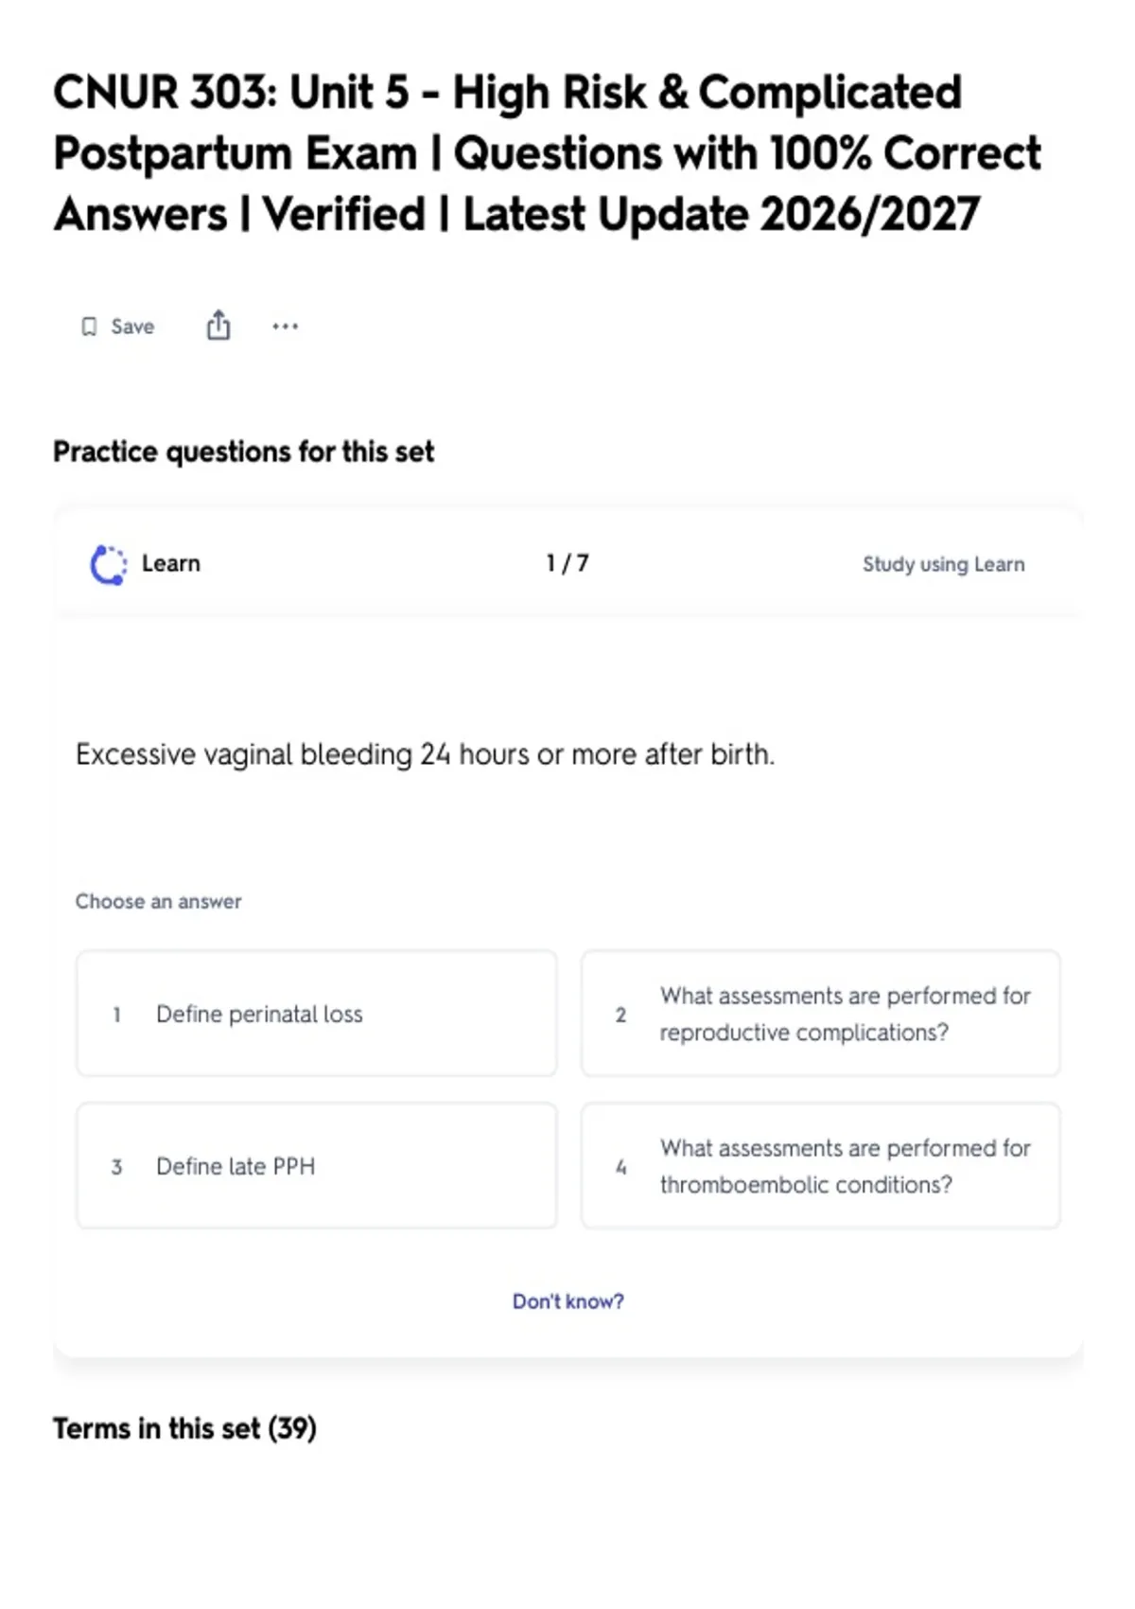Open 'Study using Learn' link

tap(943, 564)
